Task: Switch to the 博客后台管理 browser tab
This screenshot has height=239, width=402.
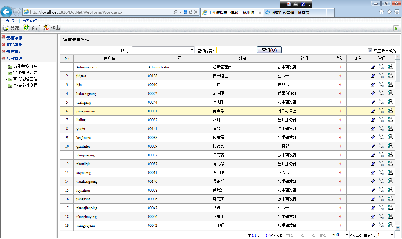Action: pyautogui.click(x=294, y=13)
